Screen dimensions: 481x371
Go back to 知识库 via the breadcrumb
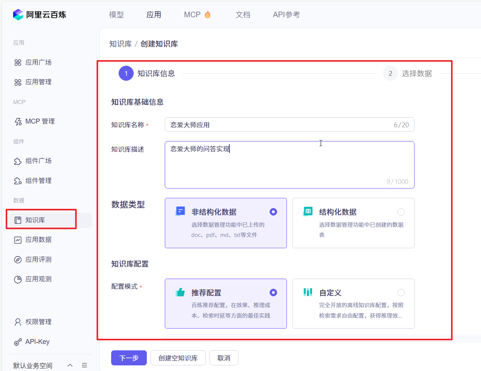click(121, 44)
